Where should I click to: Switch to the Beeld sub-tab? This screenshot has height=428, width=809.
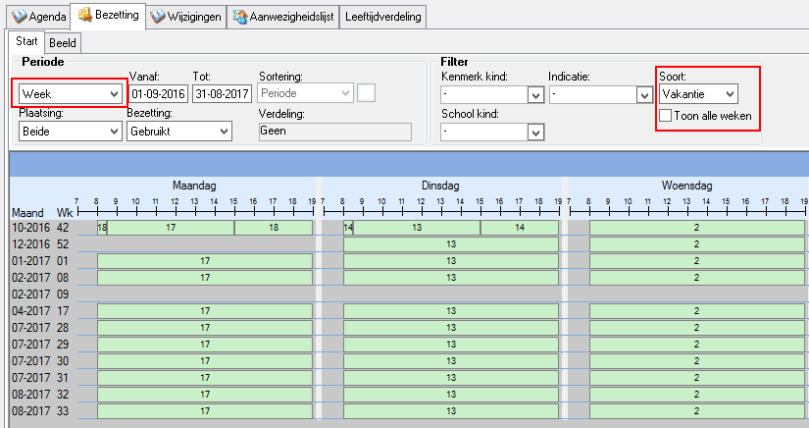[x=63, y=43]
